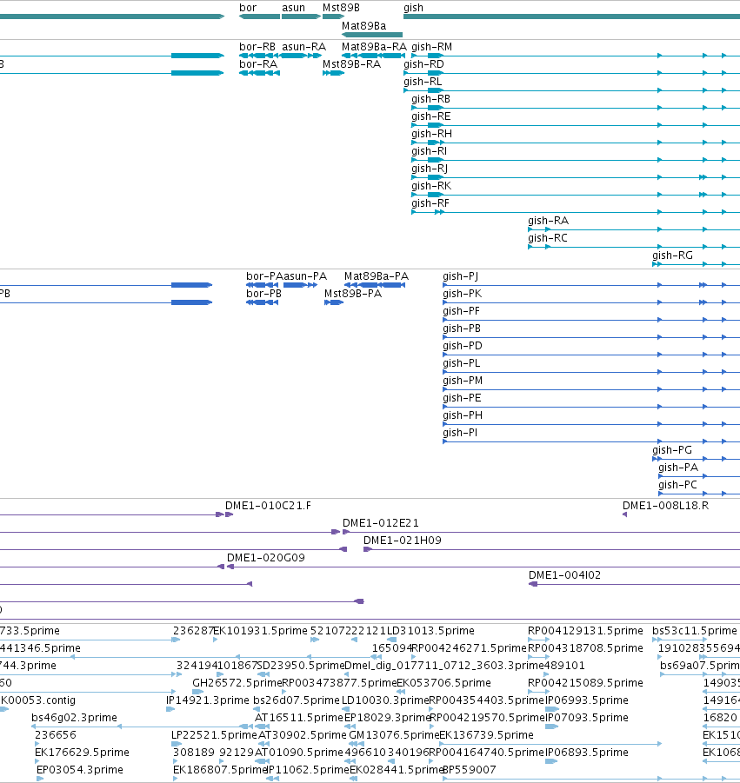Image resolution: width=740 pixels, height=783 pixels.
Task: Click the DME1-021H09 BAC label
Action: 403,541
